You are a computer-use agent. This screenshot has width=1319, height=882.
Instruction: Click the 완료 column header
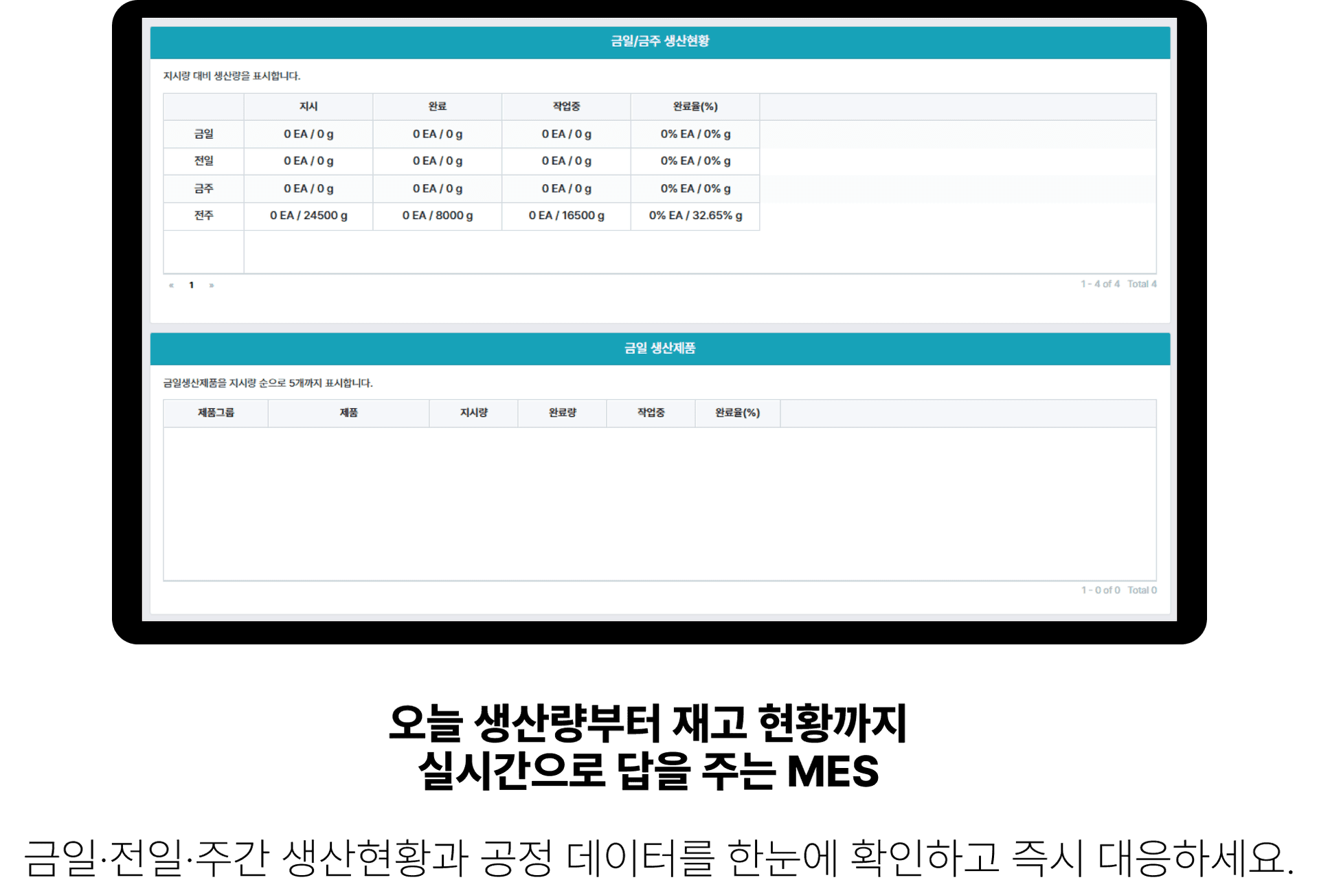[438, 106]
